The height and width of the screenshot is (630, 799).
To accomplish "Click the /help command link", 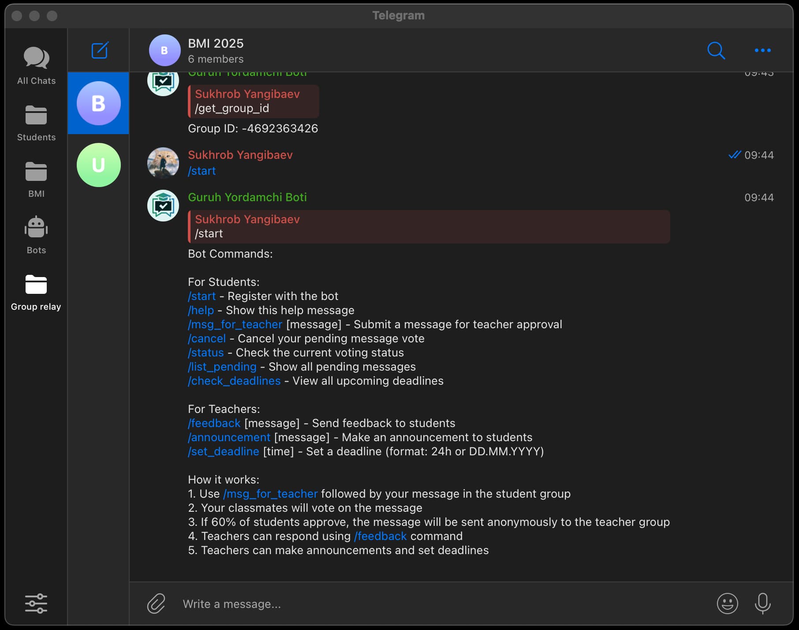I will [201, 310].
